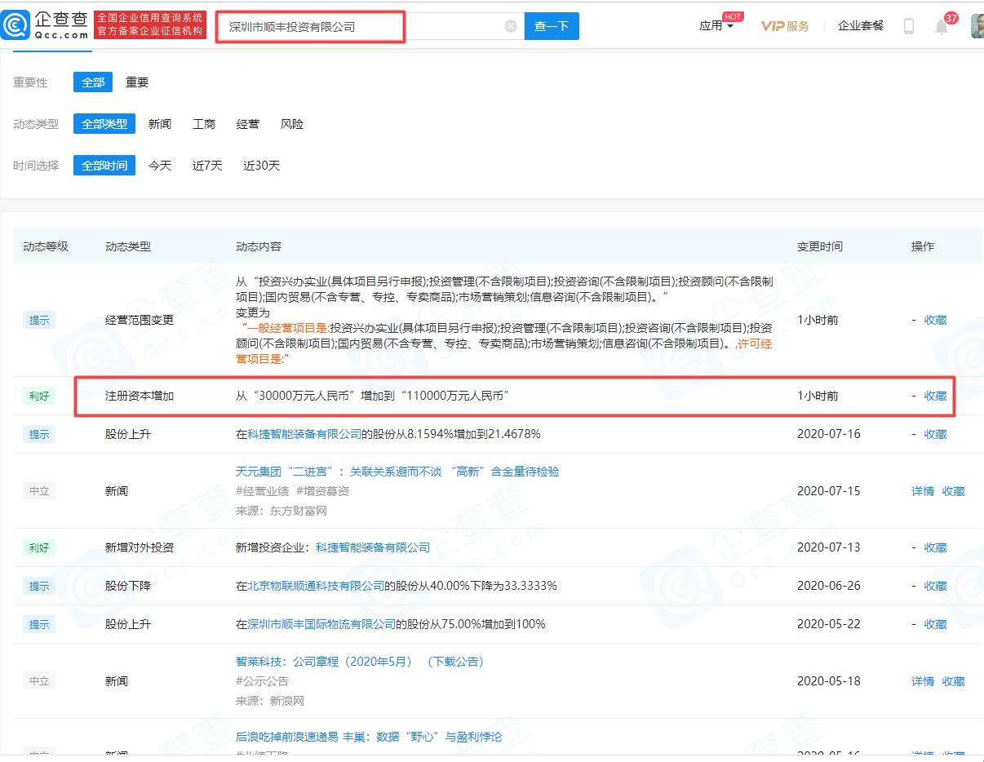
Task: Open 科捷智能装备有限公司 link in 股份上升 row
Action: 304,434
